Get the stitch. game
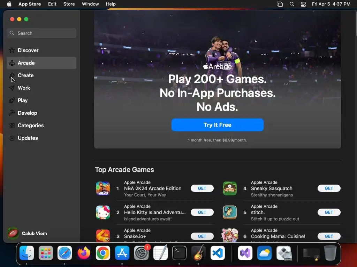Screen dimensions: 357x267 point(329,212)
